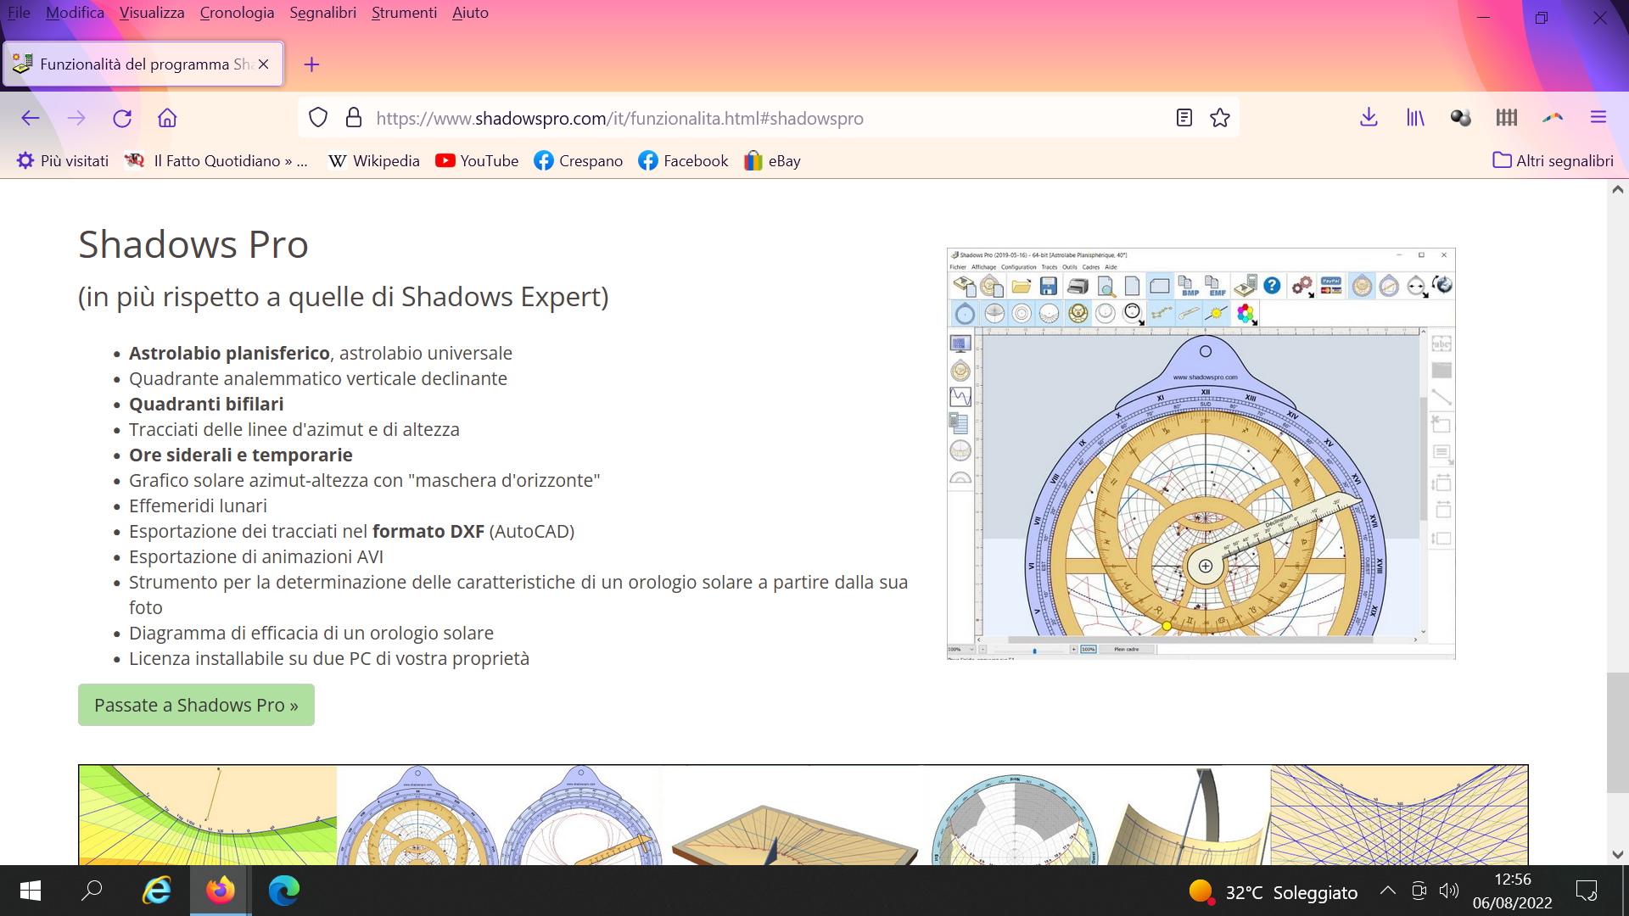Click the Shadows Pro astrolabe screenshot
1629x916 pixels.
click(x=1201, y=454)
